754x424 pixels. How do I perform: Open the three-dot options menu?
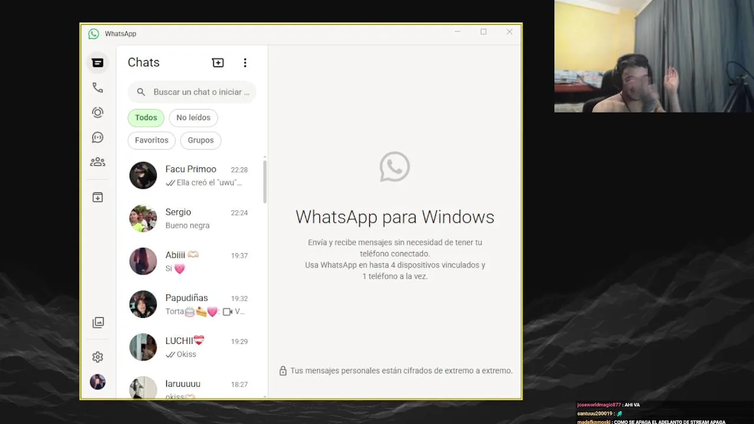(245, 62)
